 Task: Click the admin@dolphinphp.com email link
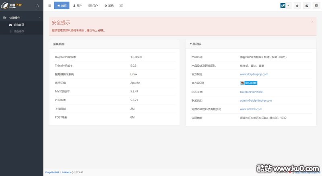coord(256,100)
